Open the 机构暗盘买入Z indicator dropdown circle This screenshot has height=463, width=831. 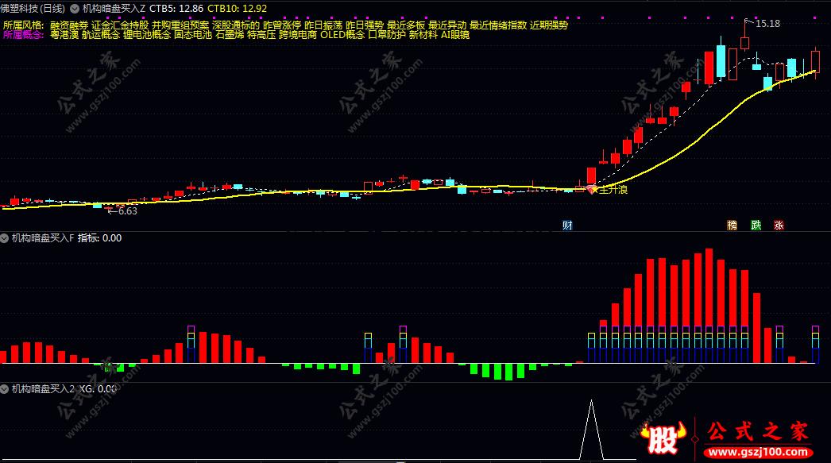point(75,9)
